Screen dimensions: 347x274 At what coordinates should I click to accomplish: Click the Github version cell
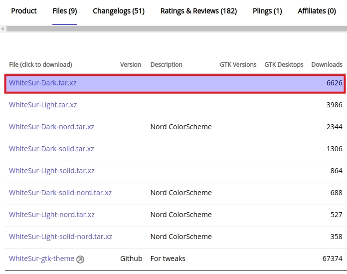coord(131,259)
